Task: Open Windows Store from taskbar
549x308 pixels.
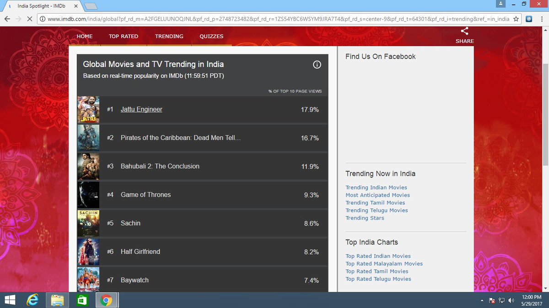Action: pyautogui.click(x=82, y=300)
